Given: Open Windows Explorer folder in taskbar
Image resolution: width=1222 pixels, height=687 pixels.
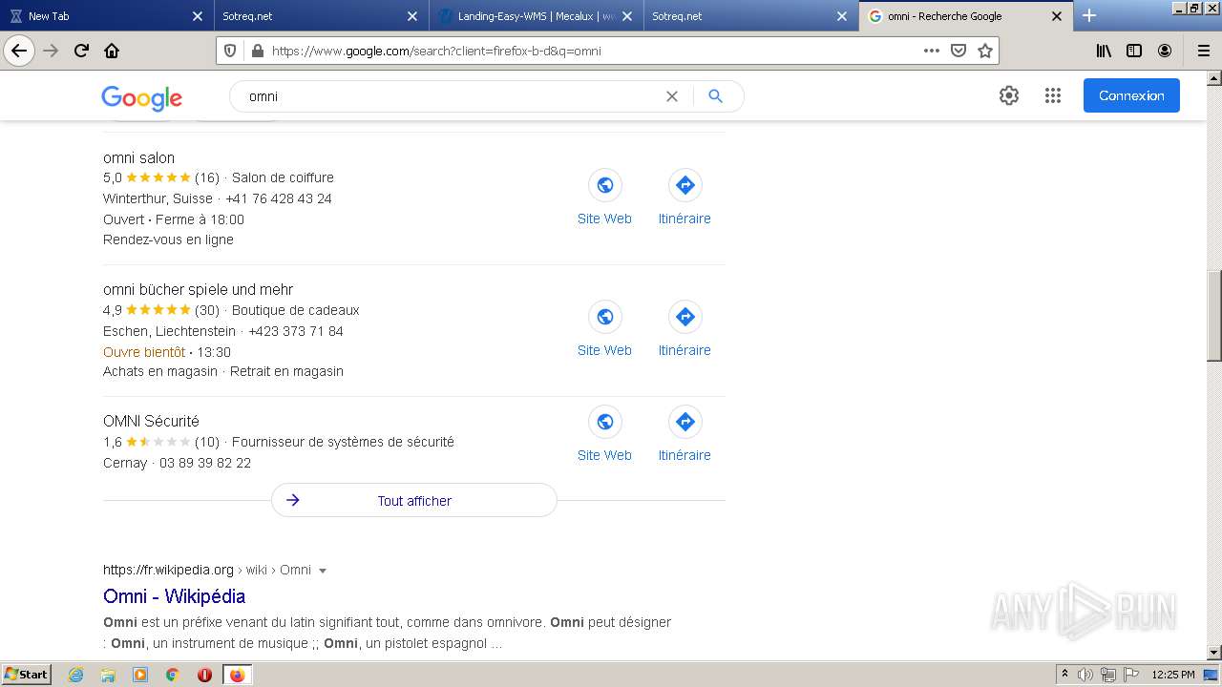Looking at the screenshot, I should (108, 675).
